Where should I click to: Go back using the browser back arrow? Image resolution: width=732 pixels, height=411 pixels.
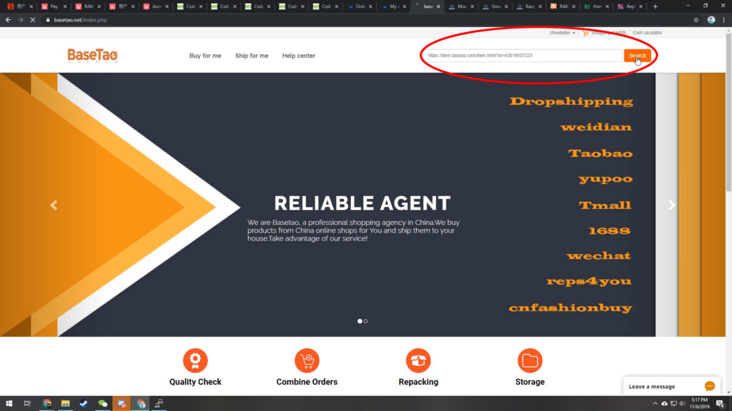click(9, 20)
